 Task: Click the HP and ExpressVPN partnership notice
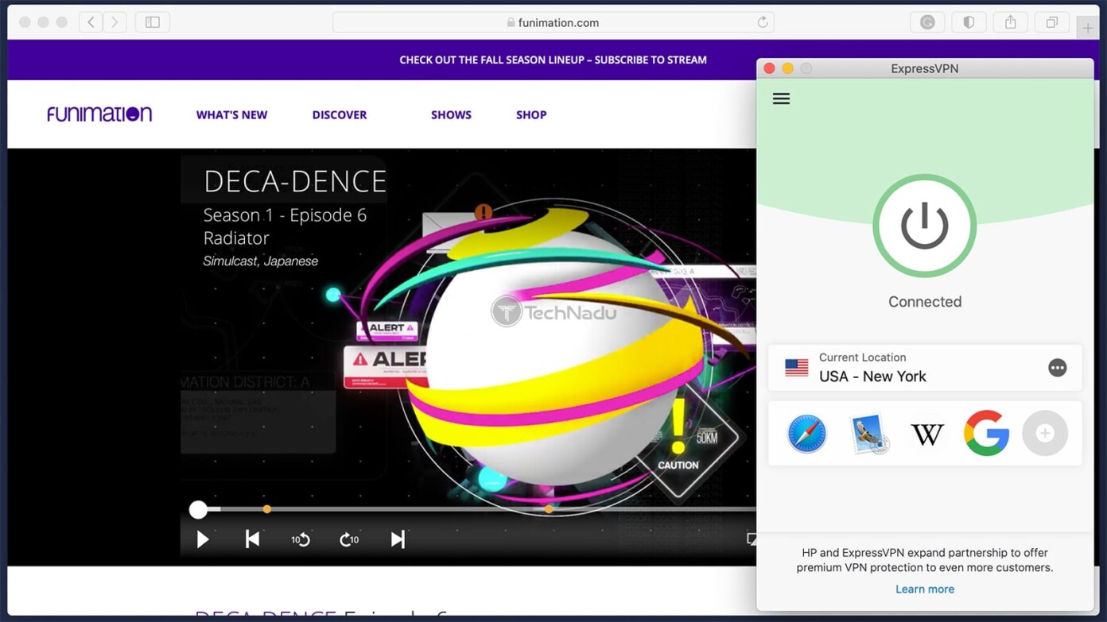click(x=924, y=560)
